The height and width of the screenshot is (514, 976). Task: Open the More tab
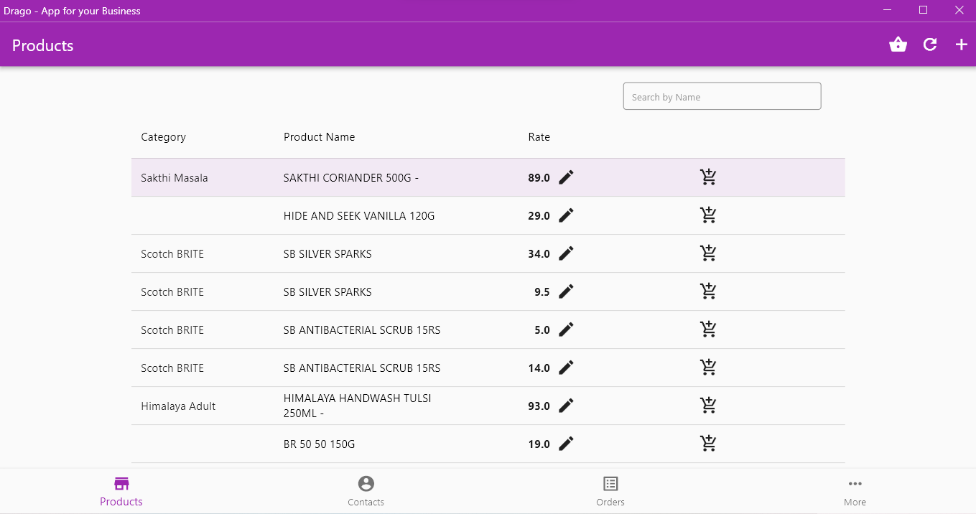point(855,492)
